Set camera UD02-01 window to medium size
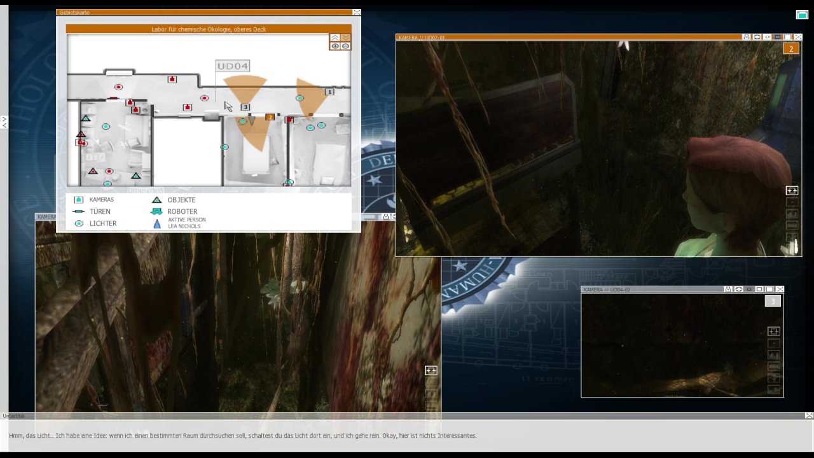Viewport: 814px width, 458px height. [x=778, y=37]
